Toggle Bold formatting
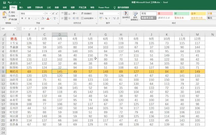Viewport: 216px width, 135px height. [22, 18]
